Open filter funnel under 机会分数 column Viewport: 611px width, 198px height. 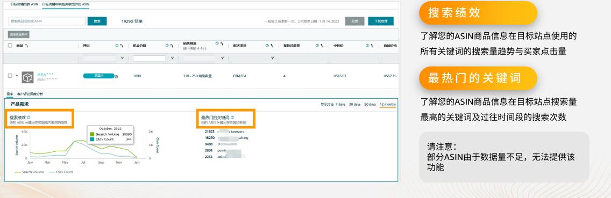[x=172, y=58]
